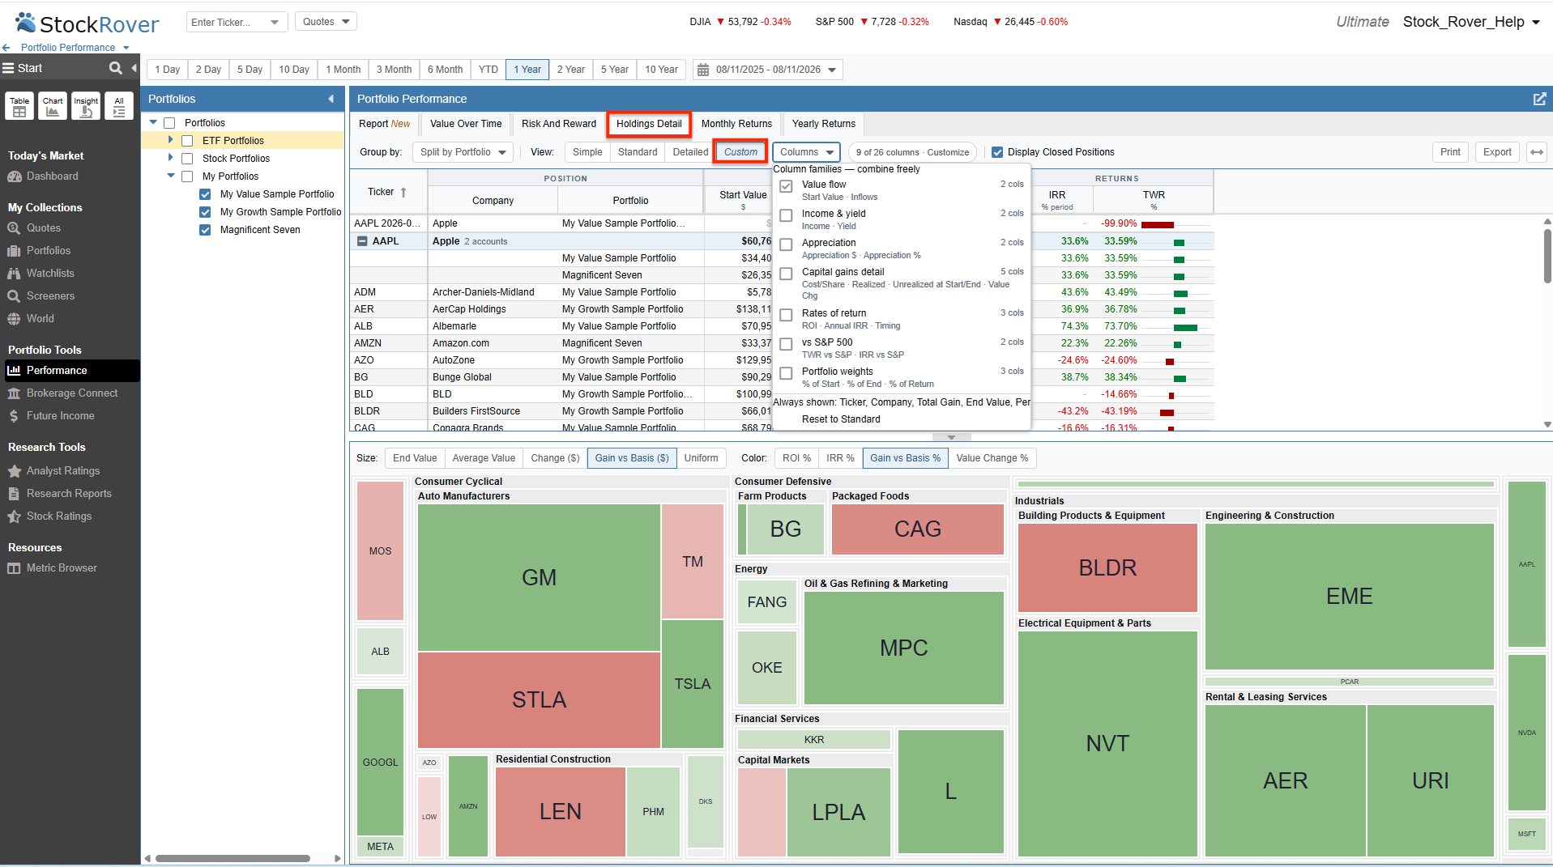
Task: Uncheck Magnificent Seven portfolio
Action: [205, 230]
